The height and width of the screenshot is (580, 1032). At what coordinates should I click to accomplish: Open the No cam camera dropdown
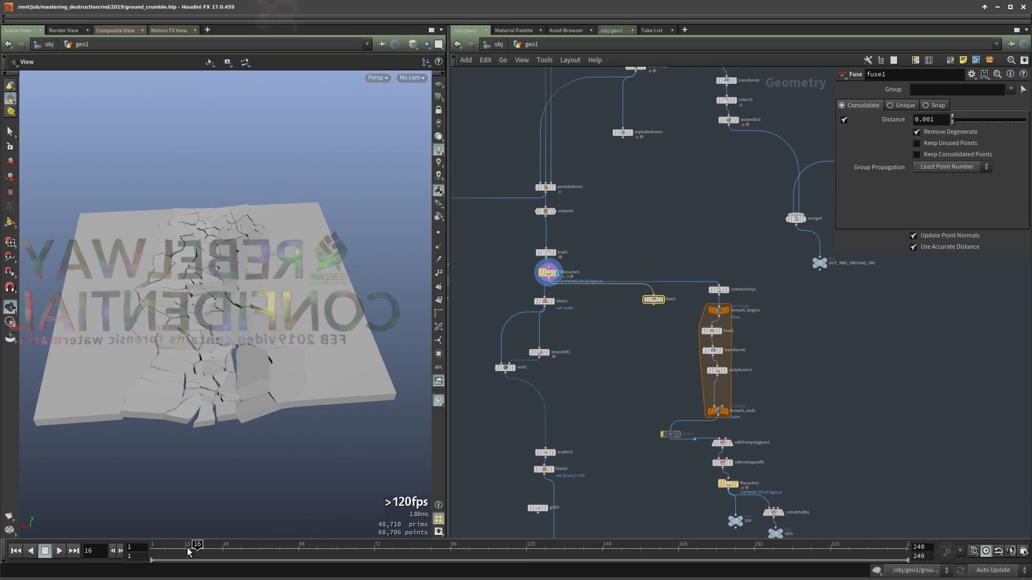pyautogui.click(x=412, y=78)
